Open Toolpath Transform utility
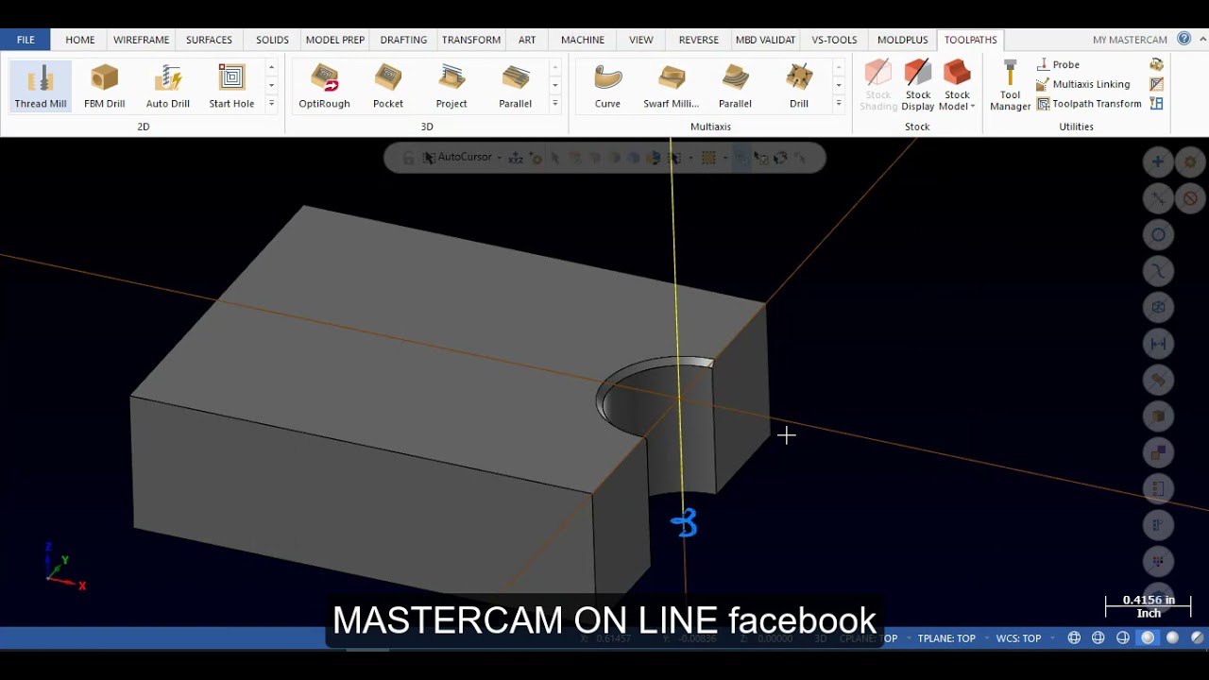 (1089, 104)
